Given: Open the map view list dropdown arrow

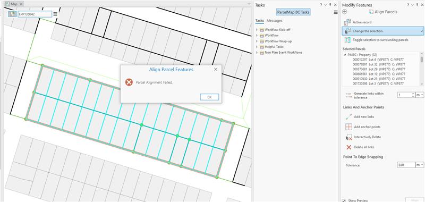Looking at the screenshot, I should [x=249, y=4].
